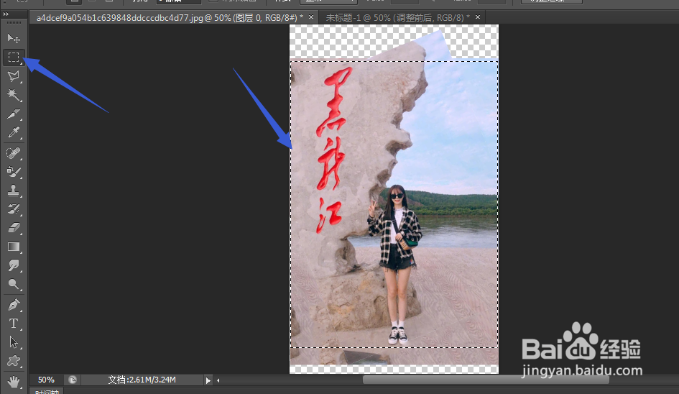Select the brush tool above the Clone Stamp
This screenshot has width=679, height=394.
[x=14, y=172]
